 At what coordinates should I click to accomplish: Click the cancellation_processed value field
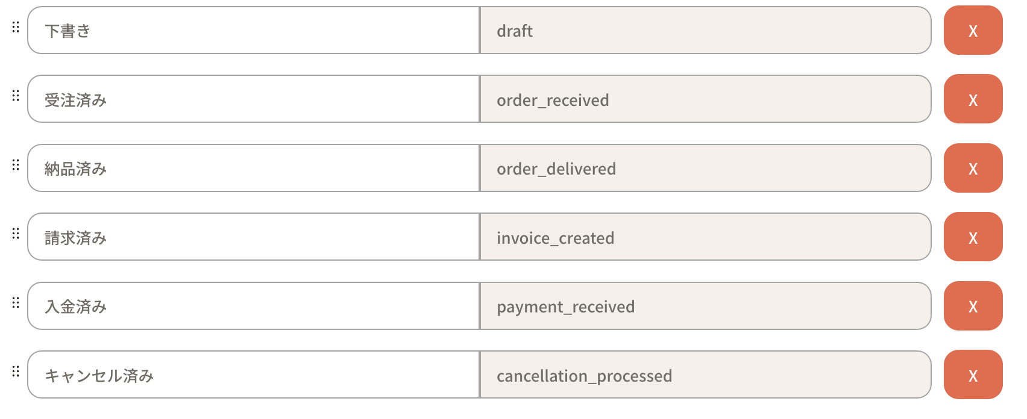(x=705, y=375)
